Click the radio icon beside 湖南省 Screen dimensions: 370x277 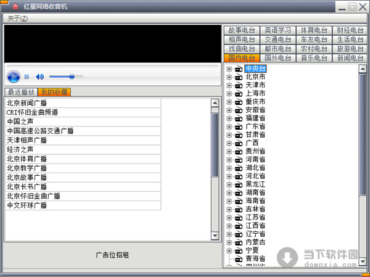(x=239, y=192)
